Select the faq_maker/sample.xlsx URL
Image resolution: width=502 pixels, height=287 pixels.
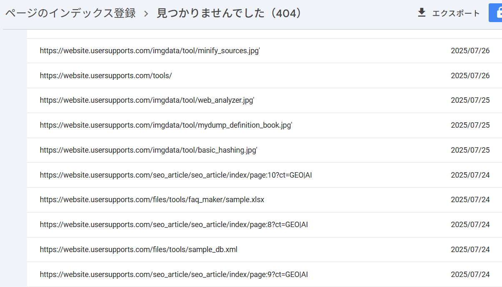pos(152,200)
